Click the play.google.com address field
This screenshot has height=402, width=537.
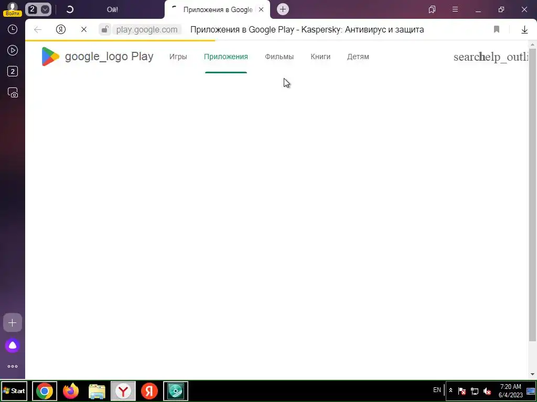[147, 30]
